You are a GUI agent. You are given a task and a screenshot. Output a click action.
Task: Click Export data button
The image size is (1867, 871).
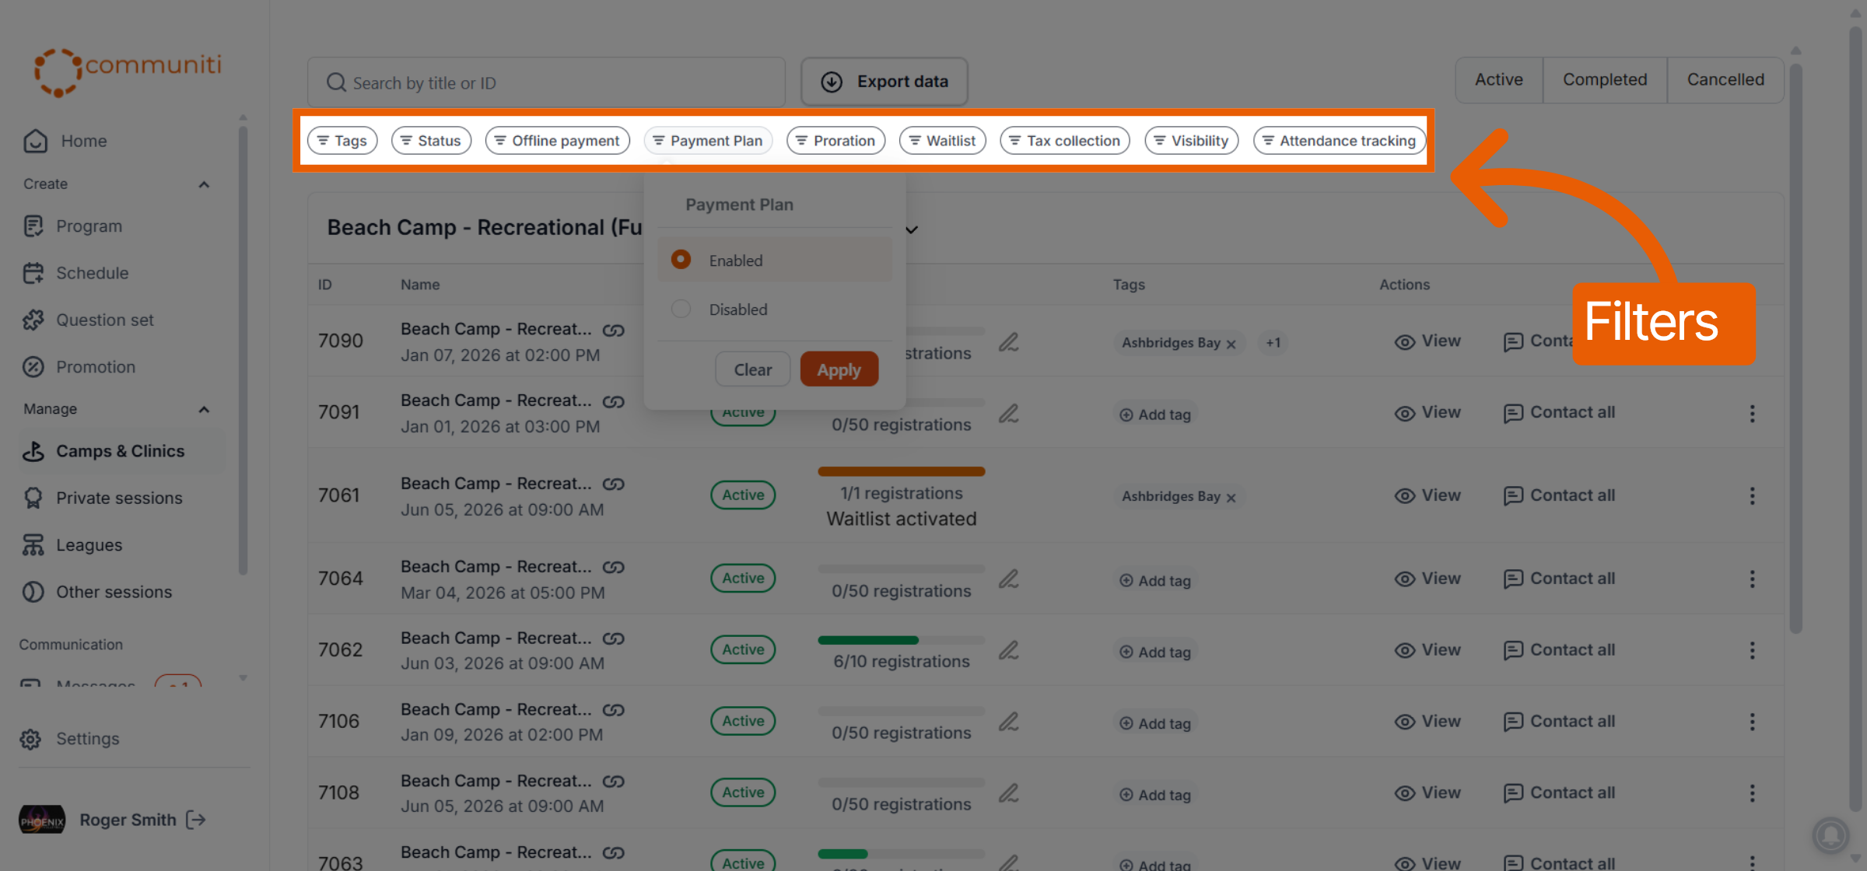[884, 82]
